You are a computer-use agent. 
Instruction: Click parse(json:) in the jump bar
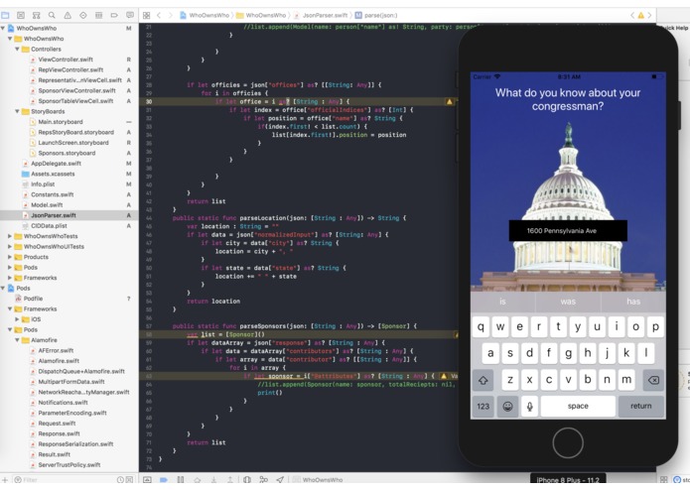[x=376, y=16]
